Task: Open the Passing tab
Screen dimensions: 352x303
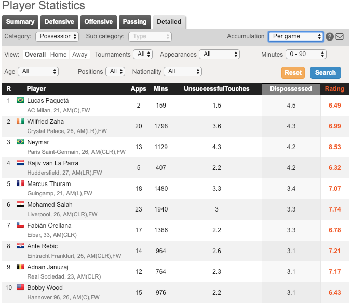Action: (x=134, y=22)
